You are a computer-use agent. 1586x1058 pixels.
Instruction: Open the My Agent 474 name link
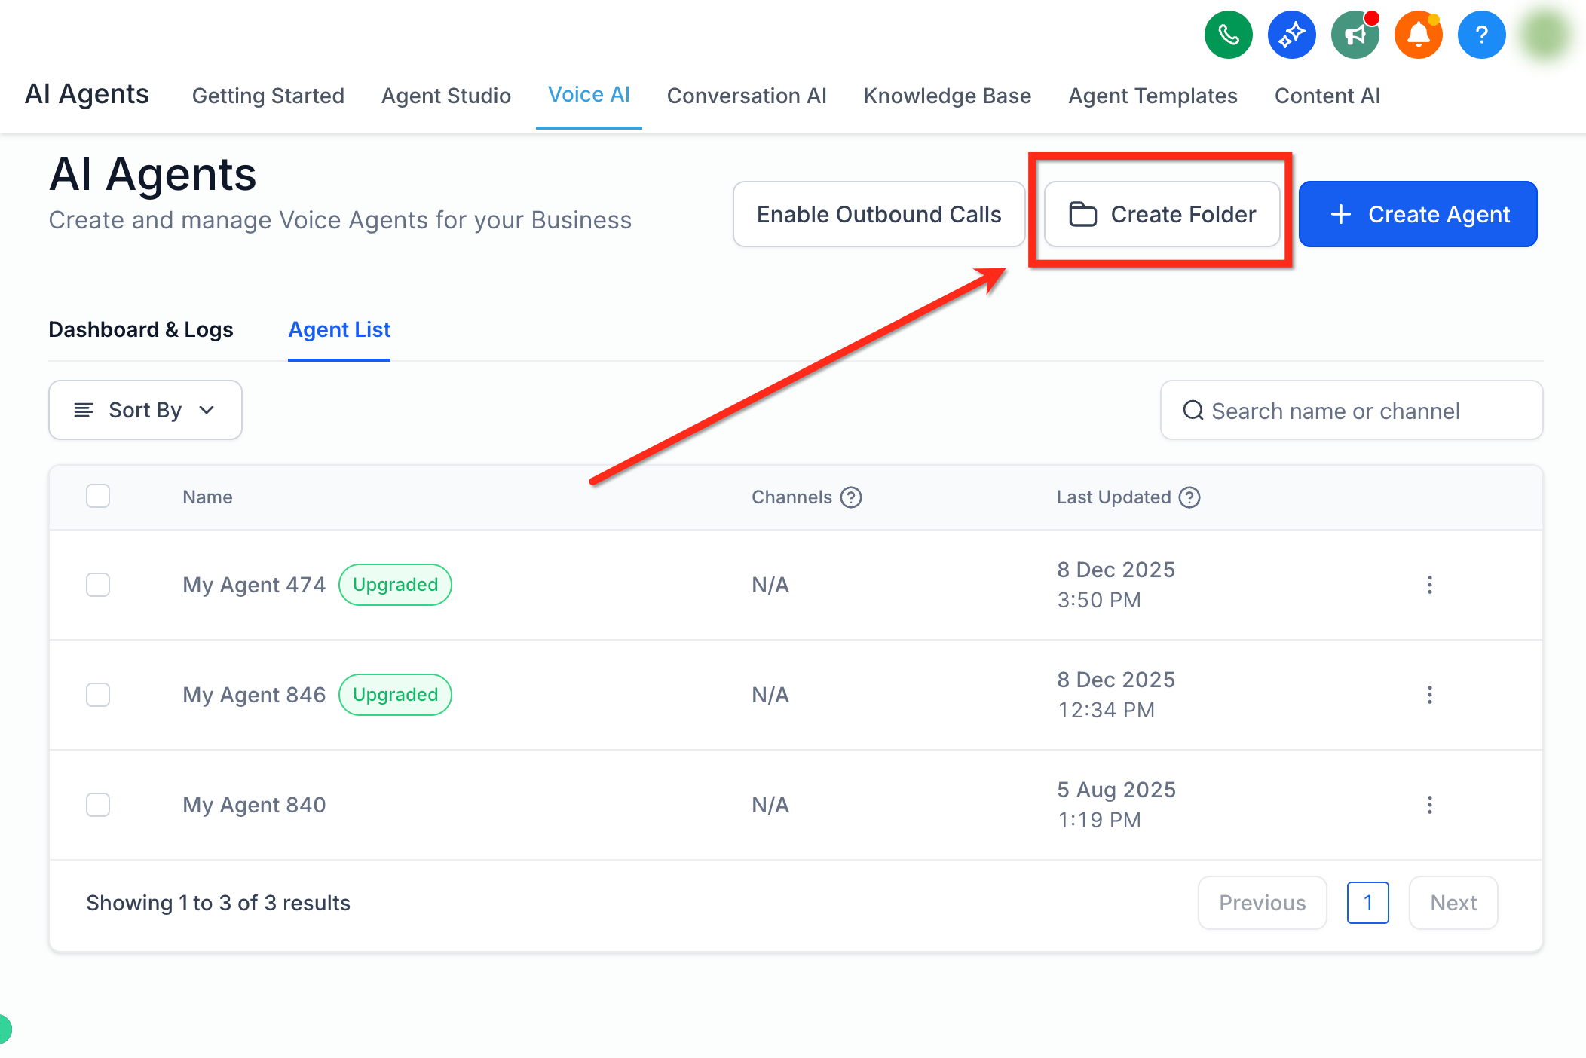[254, 585]
